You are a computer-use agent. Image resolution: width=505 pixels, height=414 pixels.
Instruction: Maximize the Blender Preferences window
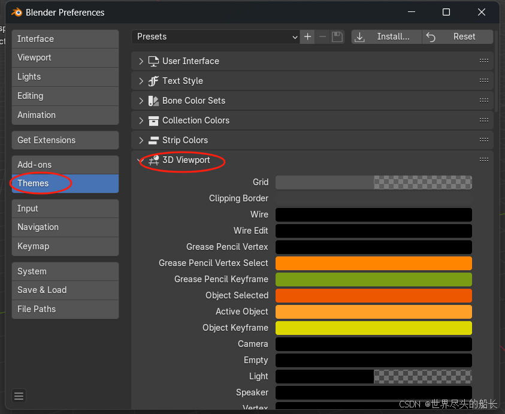click(x=446, y=12)
